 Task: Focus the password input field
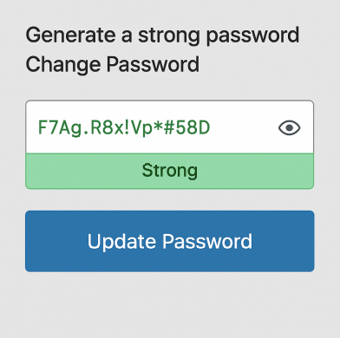click(x=170, y=127)
